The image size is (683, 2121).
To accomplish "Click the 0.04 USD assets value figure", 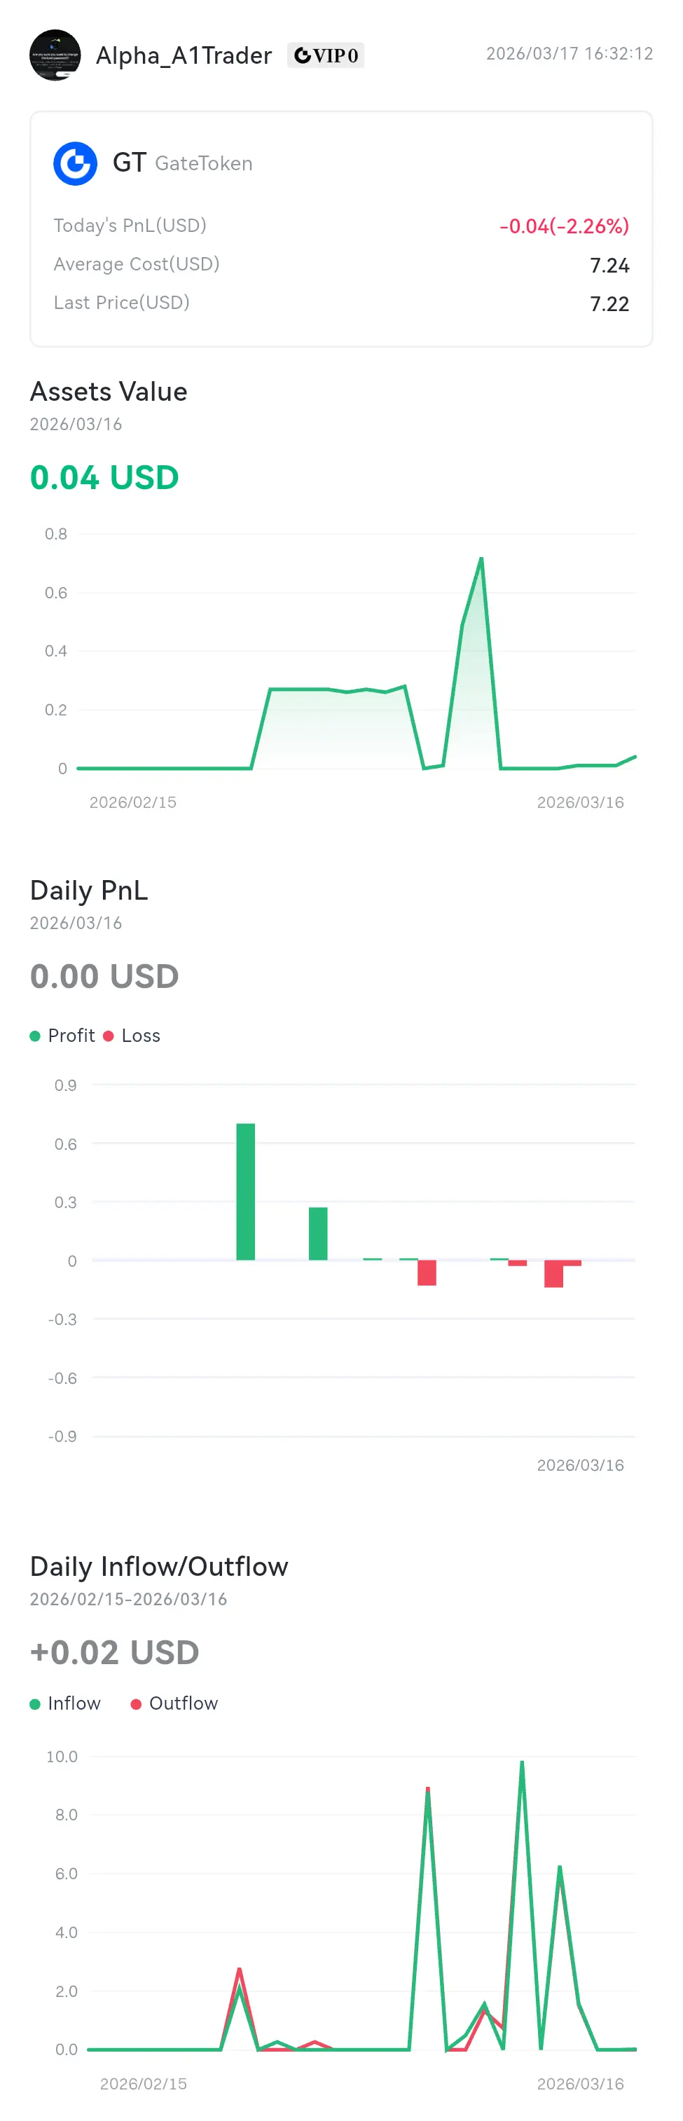I will 104,478.
